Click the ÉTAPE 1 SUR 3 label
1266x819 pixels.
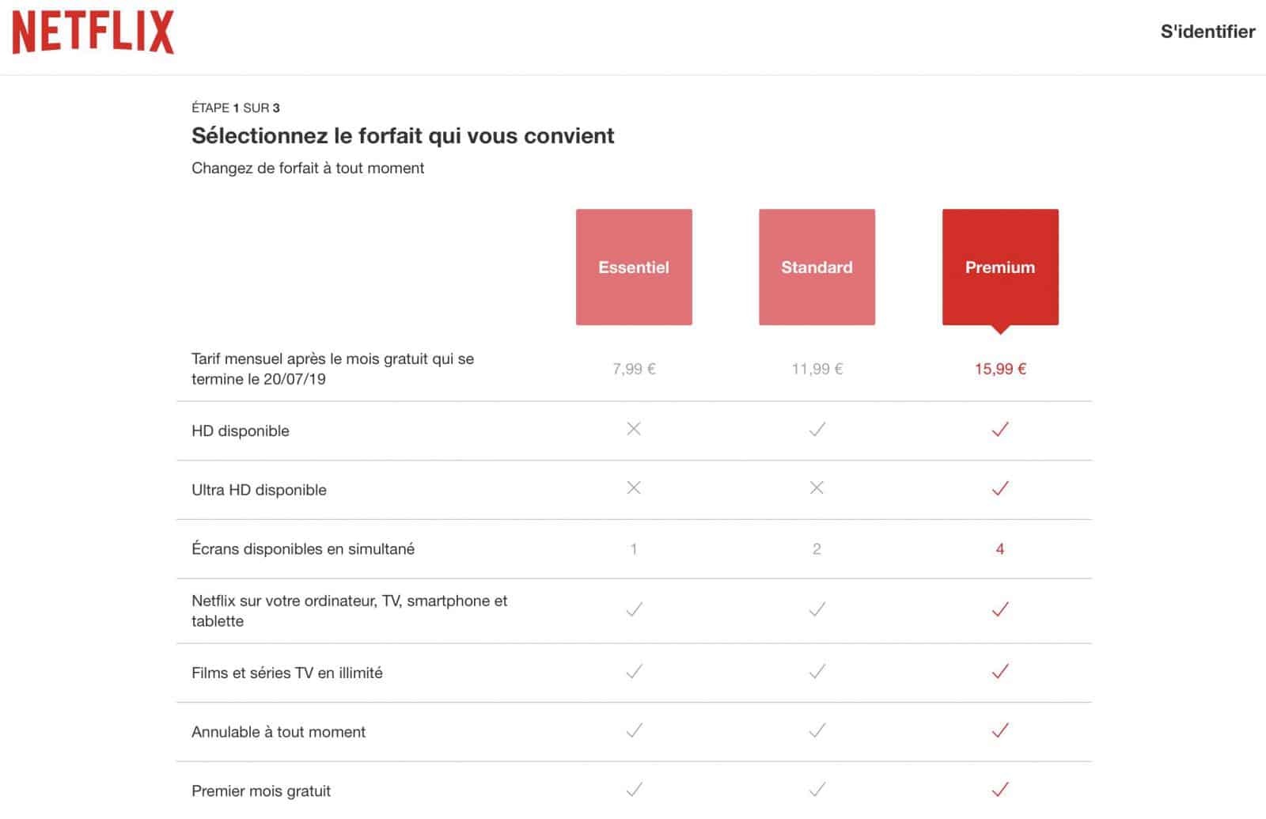(235, 108)
